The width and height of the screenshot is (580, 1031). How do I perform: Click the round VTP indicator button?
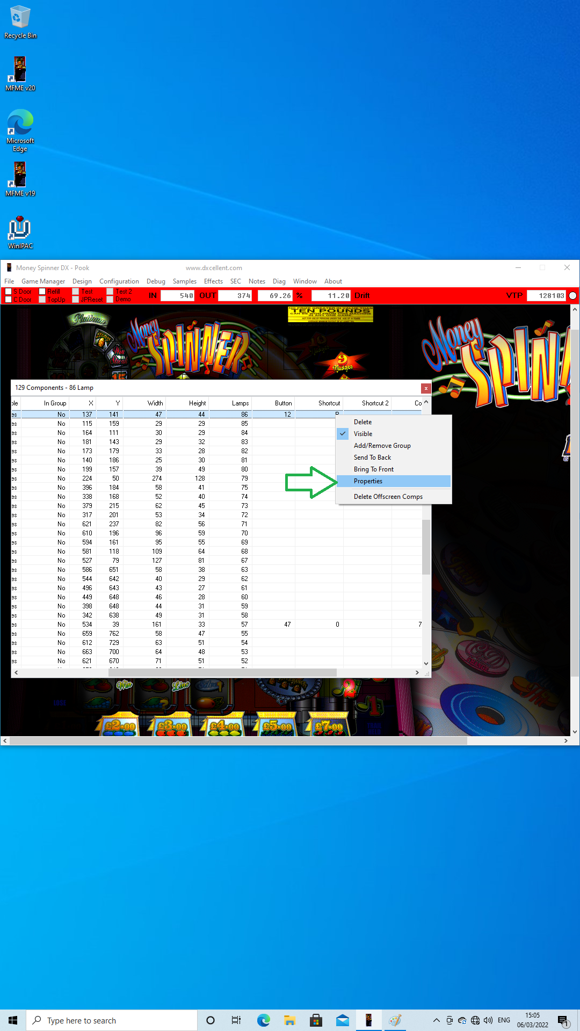[573, 295]
